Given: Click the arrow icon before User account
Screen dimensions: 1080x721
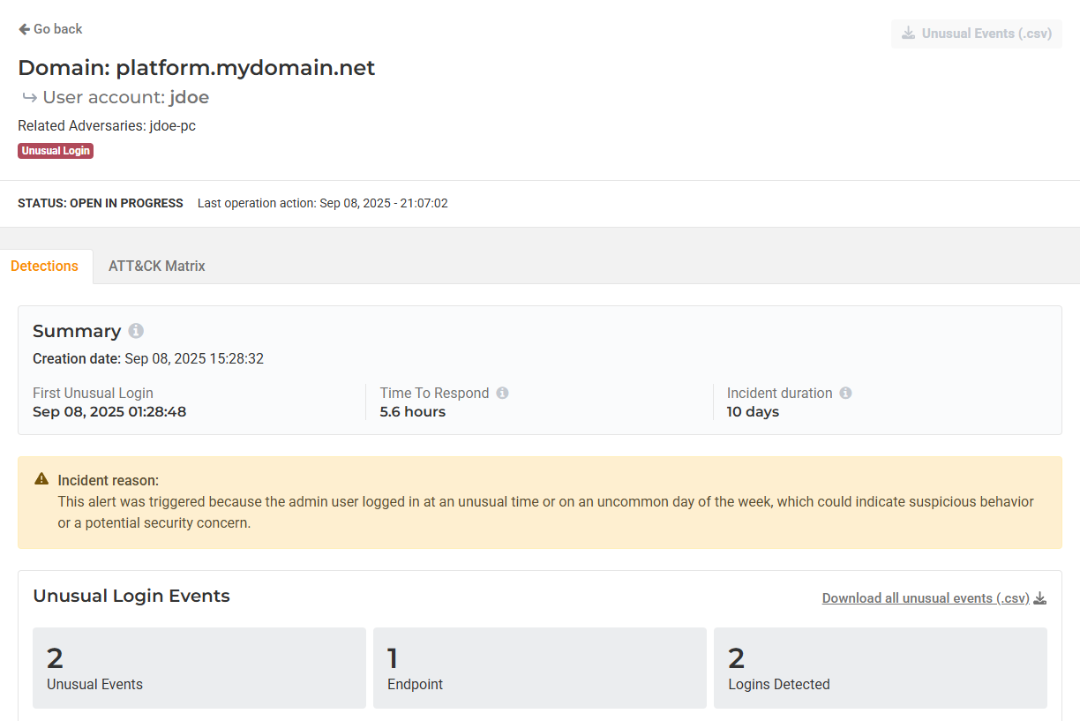Looking at the screenshot, I should pos(29,98).
